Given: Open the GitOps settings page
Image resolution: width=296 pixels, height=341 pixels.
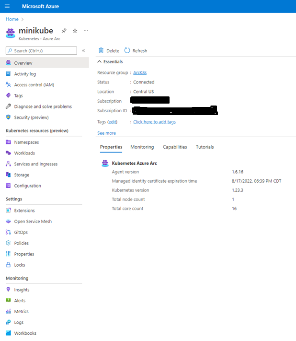Looking at the screenshot, I should point(21,232).
